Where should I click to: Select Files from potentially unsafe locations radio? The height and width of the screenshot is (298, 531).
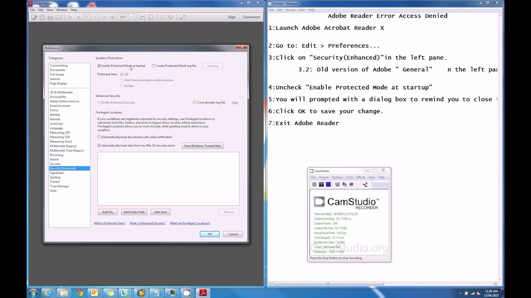122,80
